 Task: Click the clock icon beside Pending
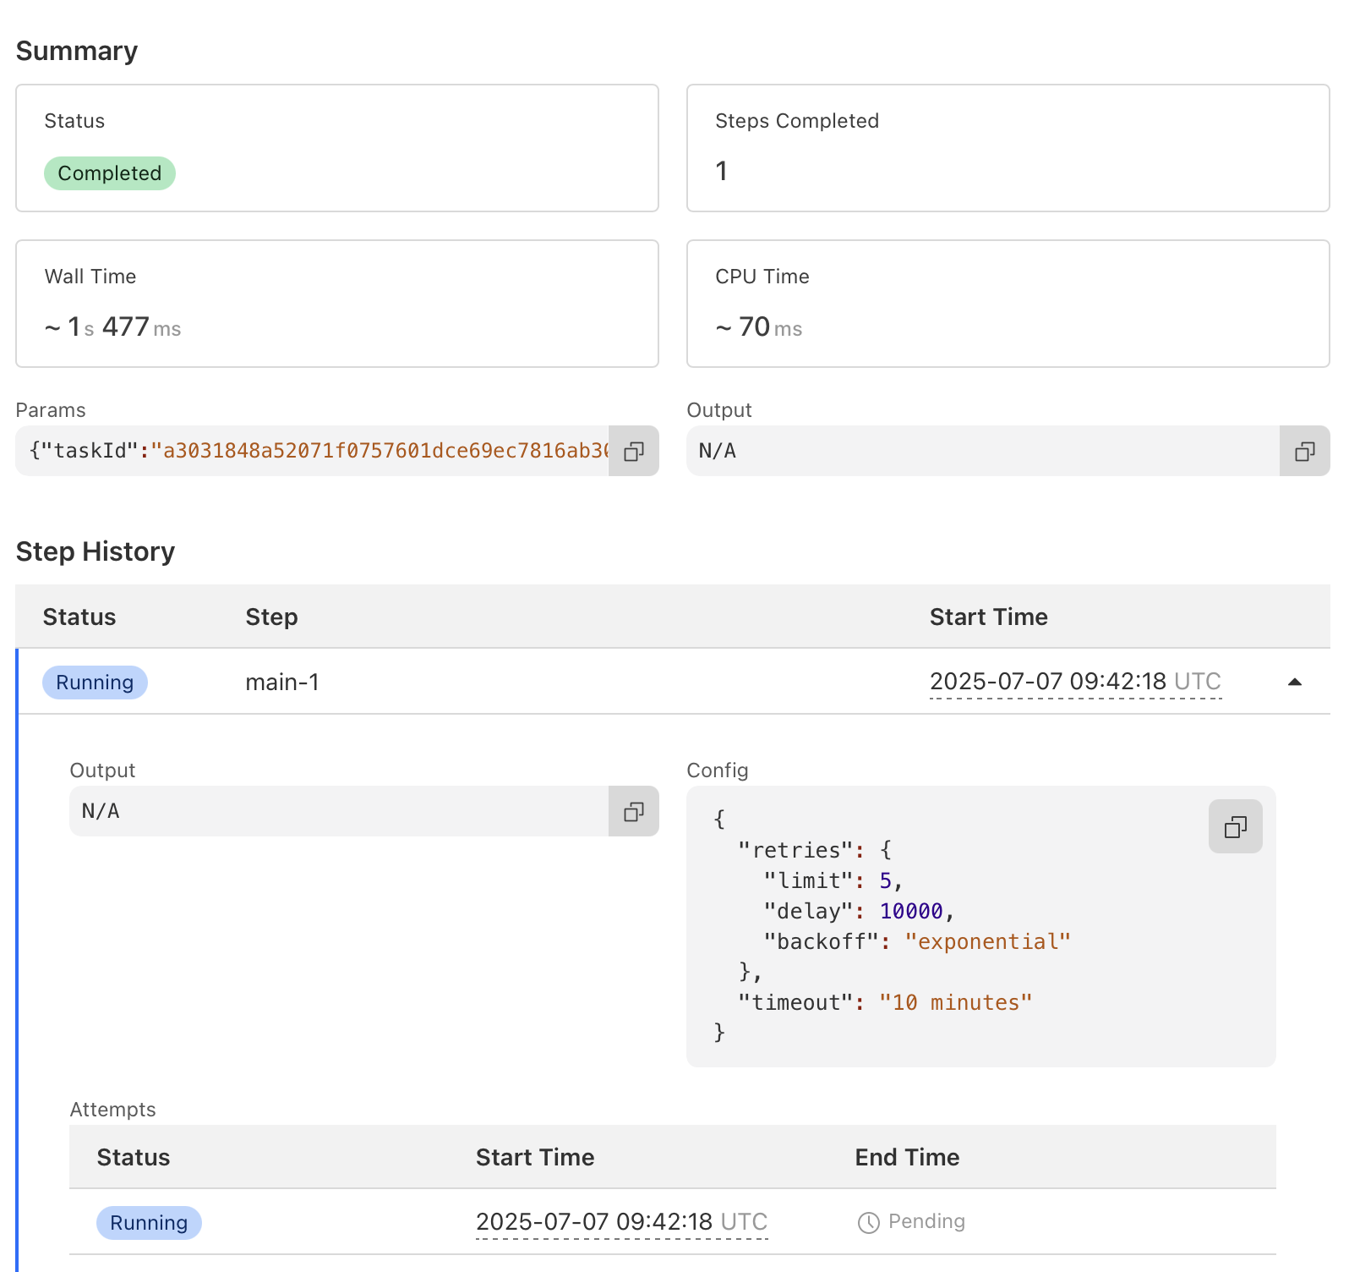pos(868,1223)
